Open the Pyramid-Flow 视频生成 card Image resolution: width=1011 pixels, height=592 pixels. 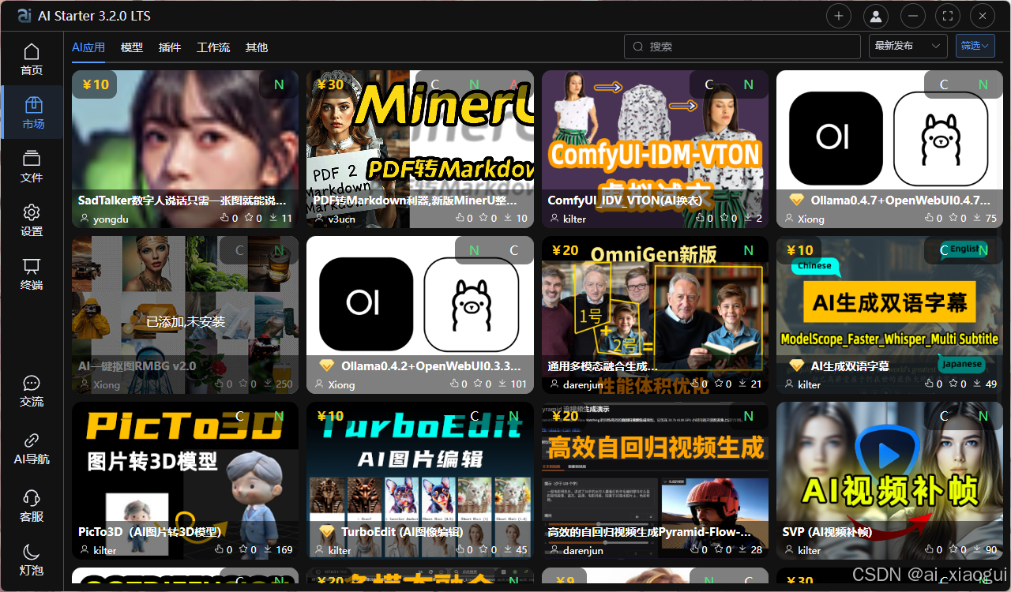click(655, 481)
